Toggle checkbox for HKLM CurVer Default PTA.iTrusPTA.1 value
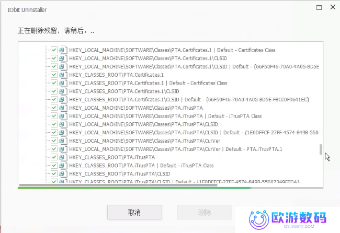This screenshot has width=340, height=233. (54, 149)
